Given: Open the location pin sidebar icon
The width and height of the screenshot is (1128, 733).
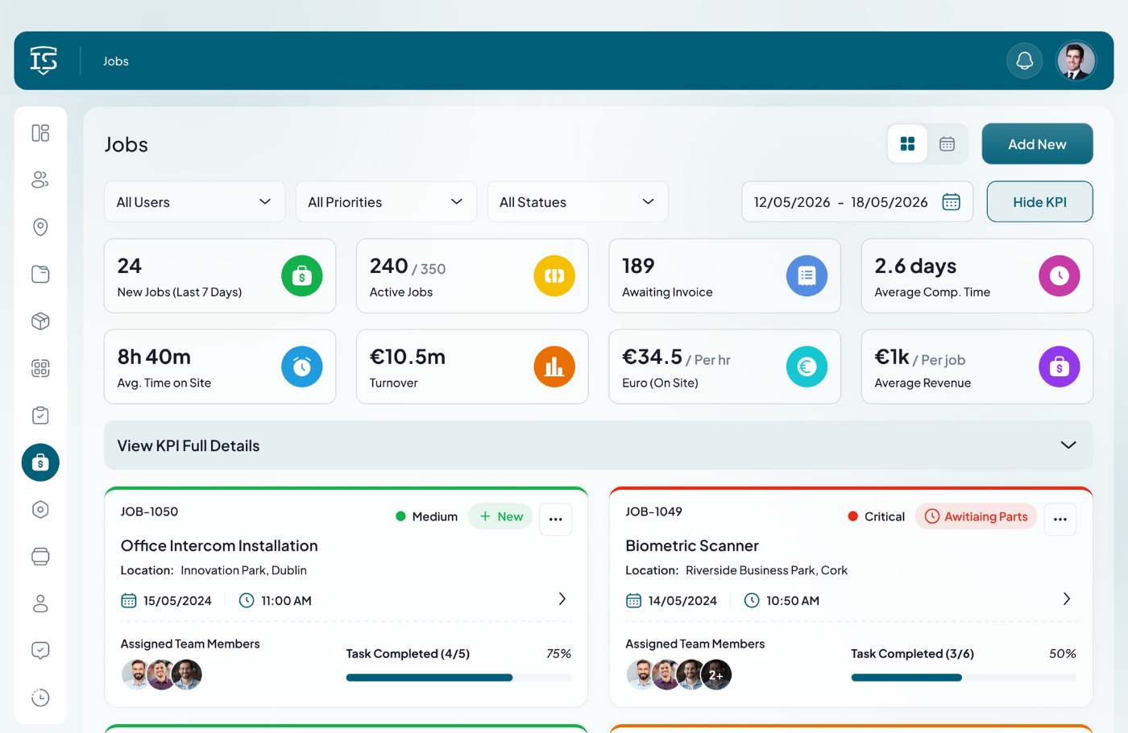Looking at the screenshot, I should 40,227.
